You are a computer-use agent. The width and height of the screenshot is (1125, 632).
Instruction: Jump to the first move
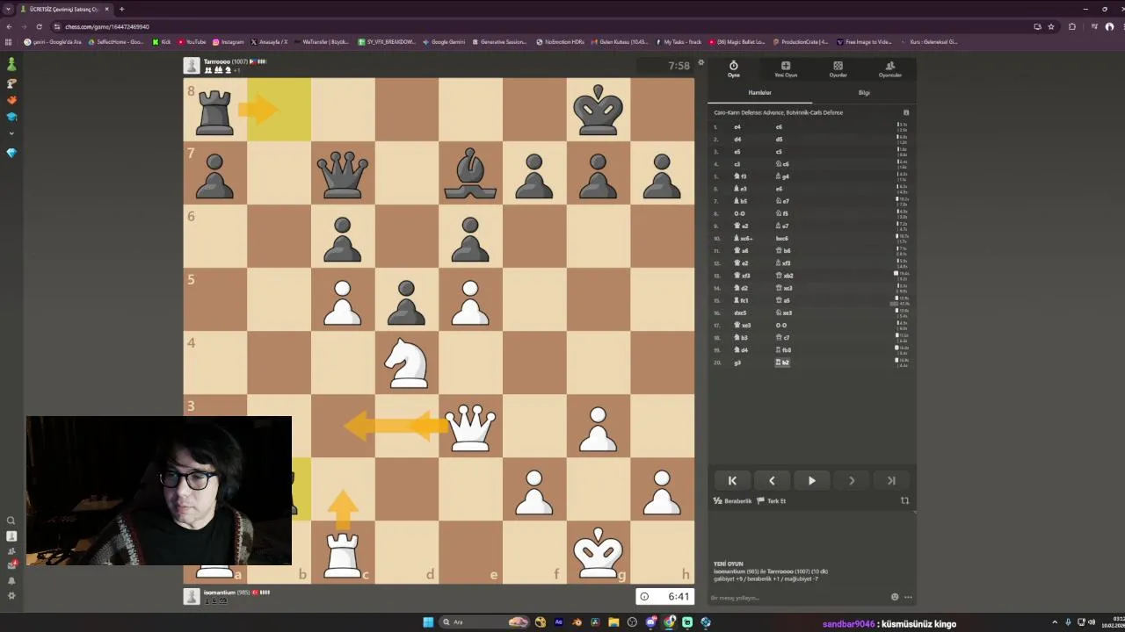(x=732, y=480)
